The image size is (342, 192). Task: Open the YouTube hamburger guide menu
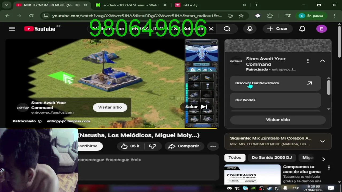[x=12, y=29]
